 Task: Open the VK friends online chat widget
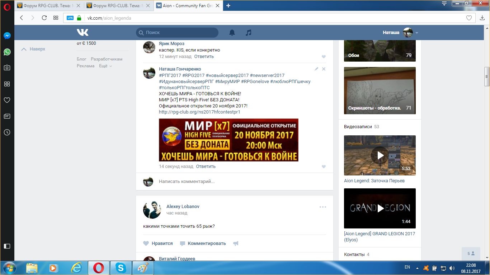pyautogui.click(x=471, y=254)
